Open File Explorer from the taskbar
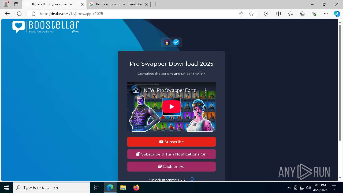This screenshot has height=193, width=343. pyautogui.click(x=123, y=188)
